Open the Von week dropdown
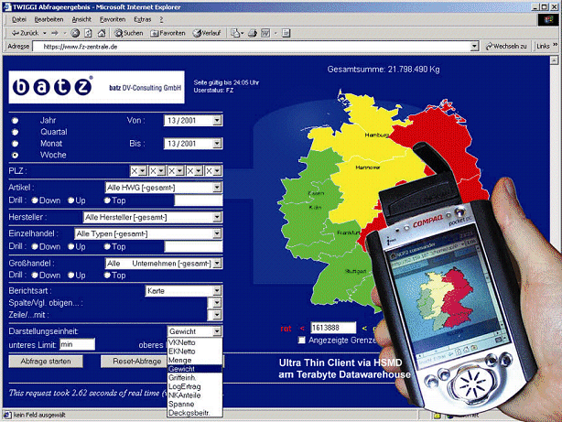562x422 pixels. click(217, 120)
